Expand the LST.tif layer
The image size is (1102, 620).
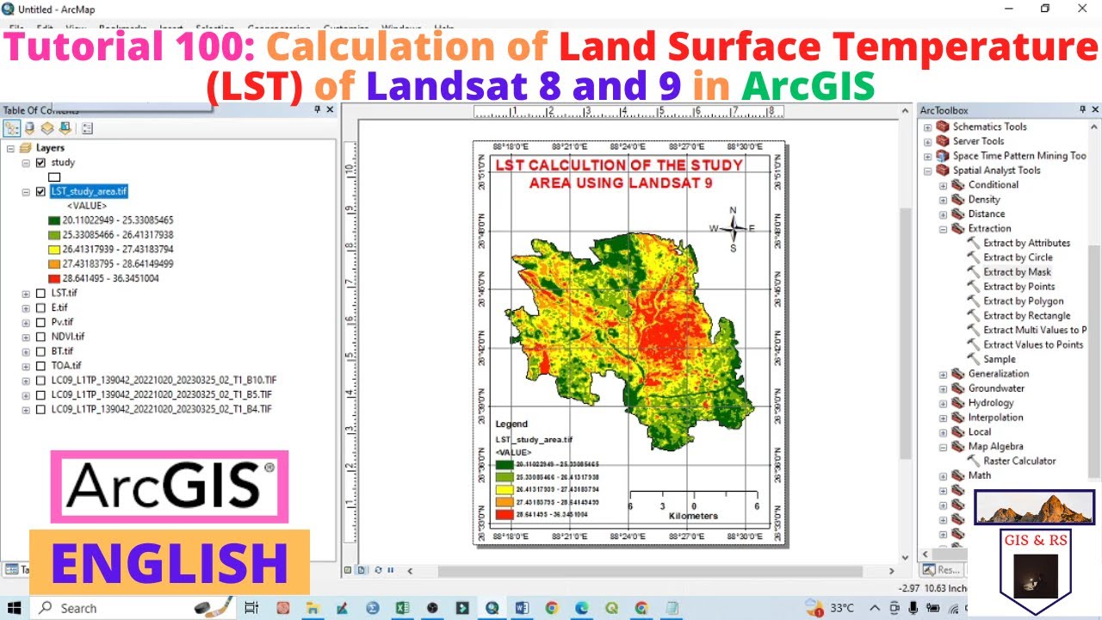point(27,294)
